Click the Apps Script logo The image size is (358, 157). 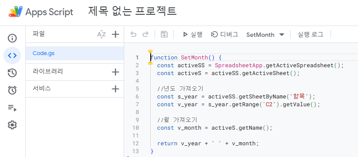tap(16, 12)
